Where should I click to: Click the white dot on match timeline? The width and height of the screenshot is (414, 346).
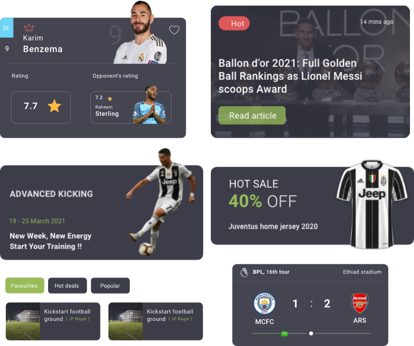(311, 333)
